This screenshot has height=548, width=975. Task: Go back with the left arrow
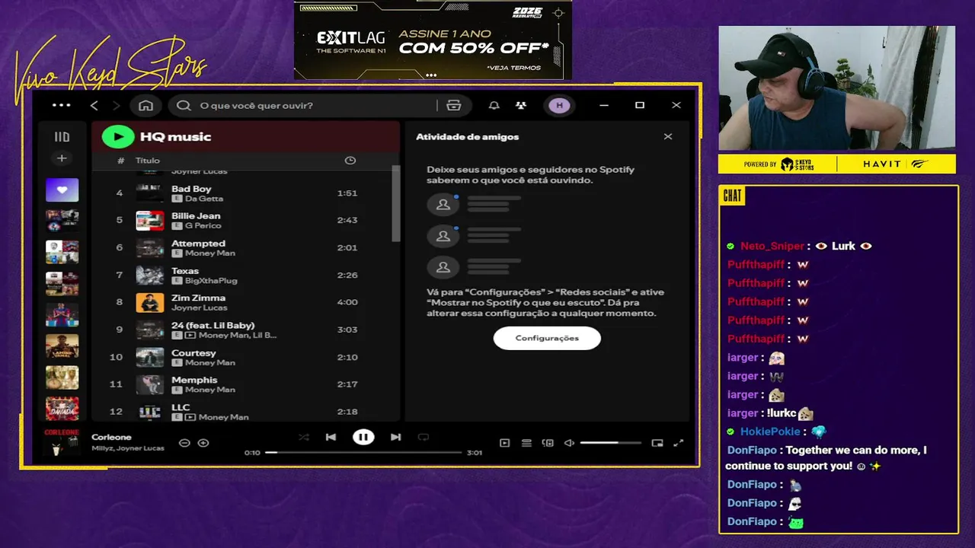[94, 106]
